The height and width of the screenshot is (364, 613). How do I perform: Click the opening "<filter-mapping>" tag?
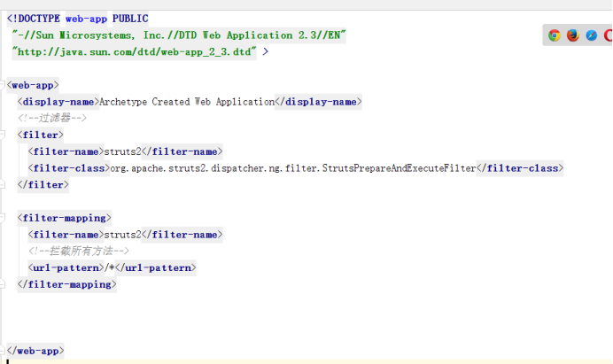point(64,218)
